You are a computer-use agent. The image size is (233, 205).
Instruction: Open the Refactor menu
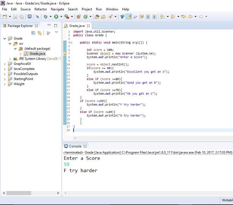[41, 9]
